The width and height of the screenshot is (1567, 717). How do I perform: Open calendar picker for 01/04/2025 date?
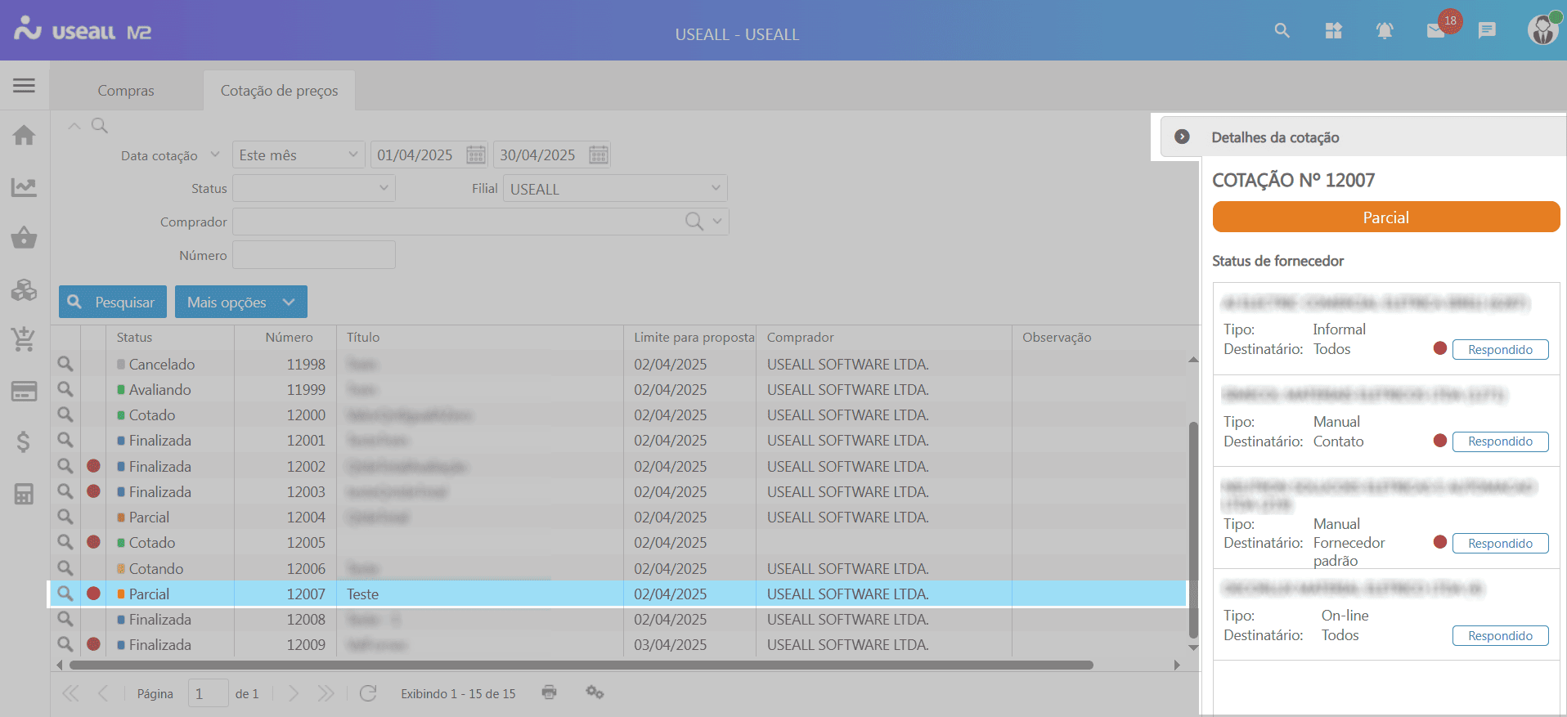click(475, 155)
